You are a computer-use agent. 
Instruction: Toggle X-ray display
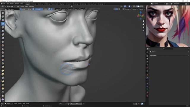point(134,6)
